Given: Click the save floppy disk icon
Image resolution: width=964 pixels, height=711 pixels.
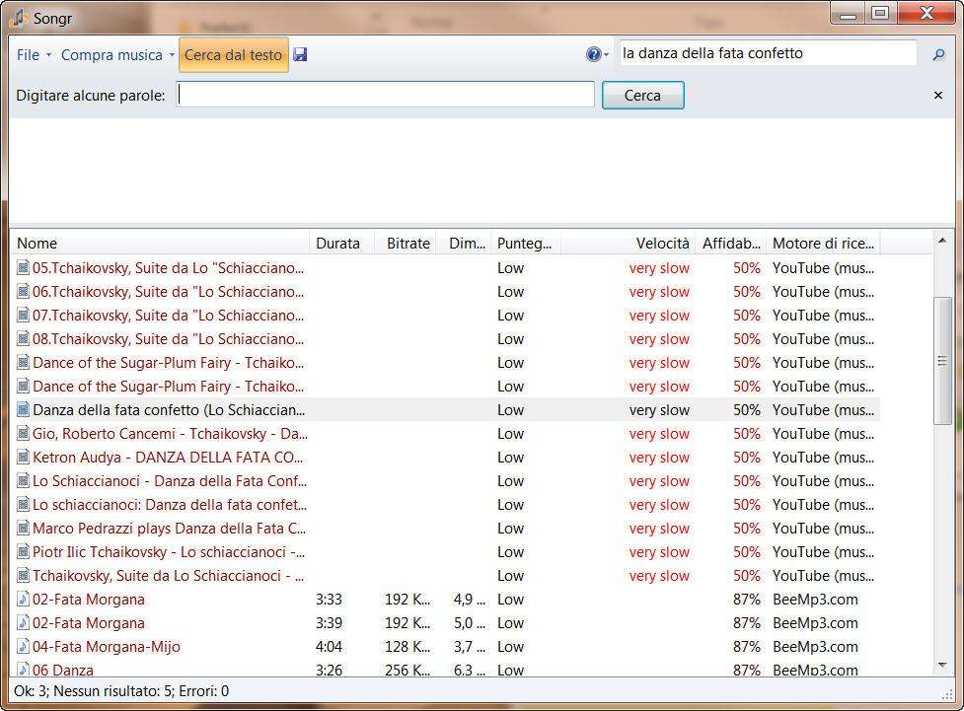Looking at the screenshot, I should point(300,55).
